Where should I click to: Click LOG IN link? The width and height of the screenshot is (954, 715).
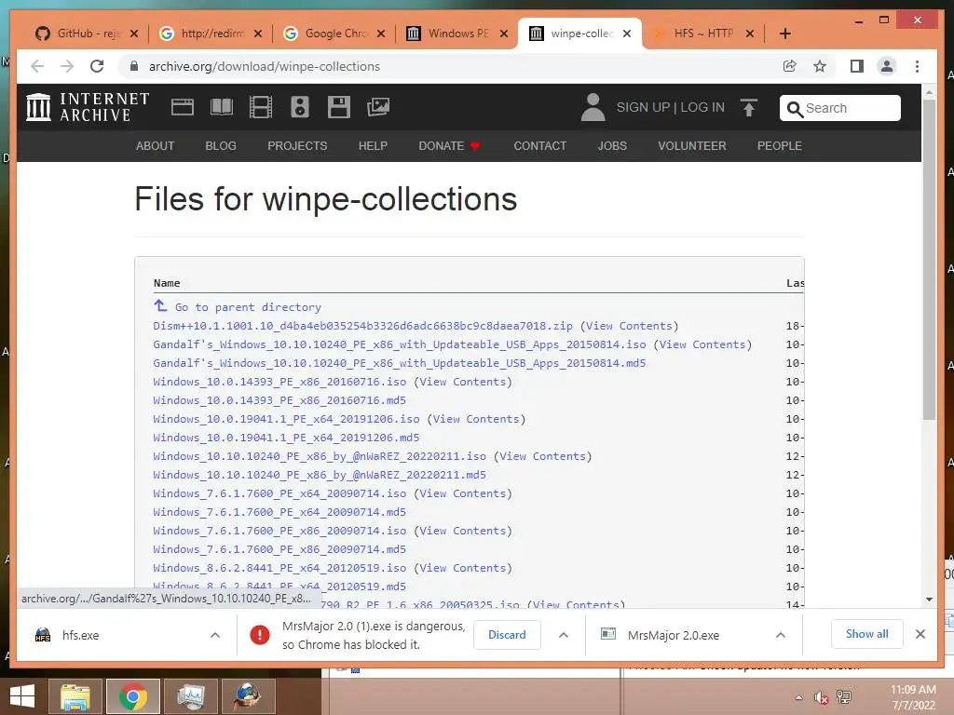(x=702, y=107)
